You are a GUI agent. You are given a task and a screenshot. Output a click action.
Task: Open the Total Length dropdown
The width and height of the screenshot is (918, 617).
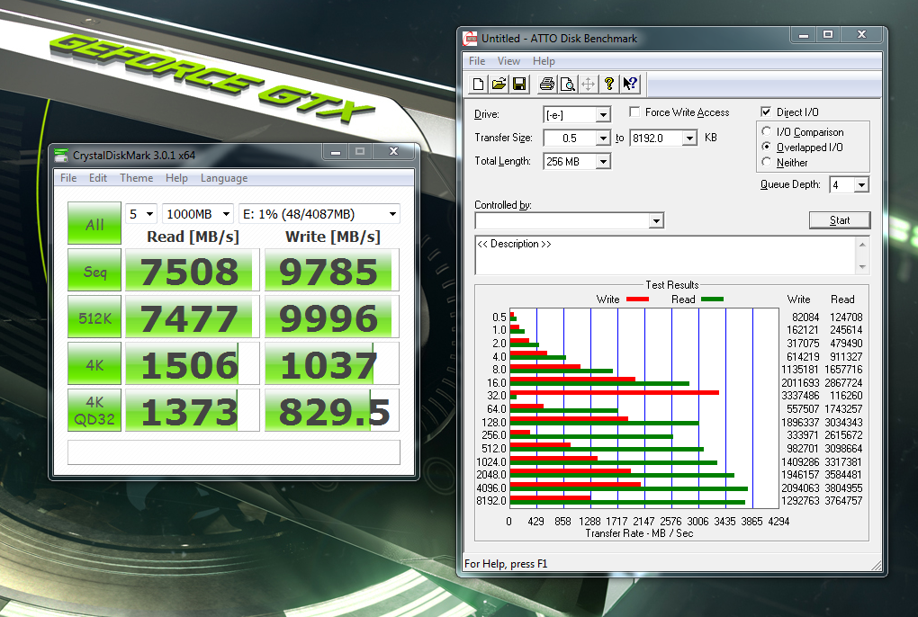coord(603,161)
